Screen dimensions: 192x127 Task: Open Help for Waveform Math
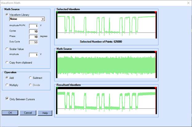pyautogui.click(x=45, y=113)
